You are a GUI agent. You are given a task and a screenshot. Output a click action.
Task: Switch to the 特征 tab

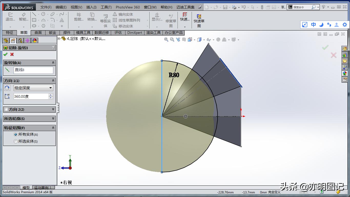pyautogui.click(x=9, y=33)
